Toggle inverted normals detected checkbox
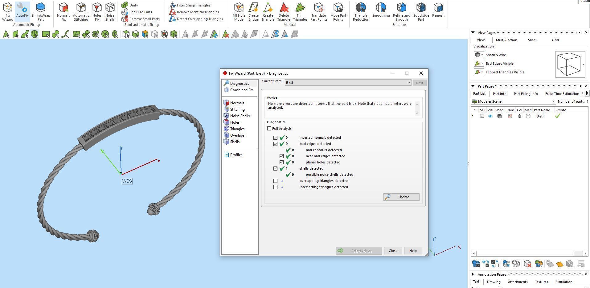Image resolution: width=590 pixels, height=288 pixels. [276, 138]
